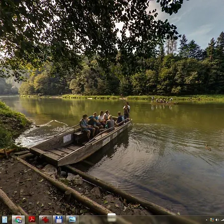Image resolution: width=224 pixels, height=224 pixels.
Task: Launch Google Chrome from the taskbar
Action: point(18,220)
